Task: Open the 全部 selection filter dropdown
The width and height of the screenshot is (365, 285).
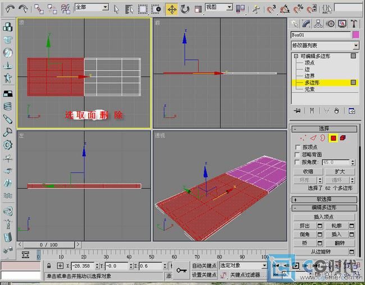Action: (106, 7)
